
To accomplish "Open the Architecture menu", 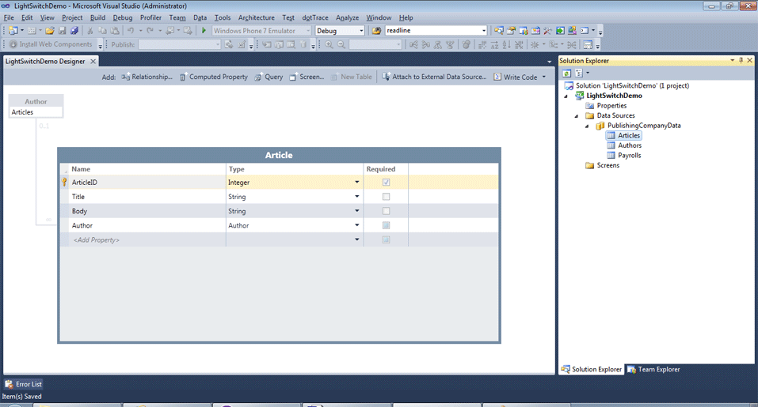I will pos(256,17).
